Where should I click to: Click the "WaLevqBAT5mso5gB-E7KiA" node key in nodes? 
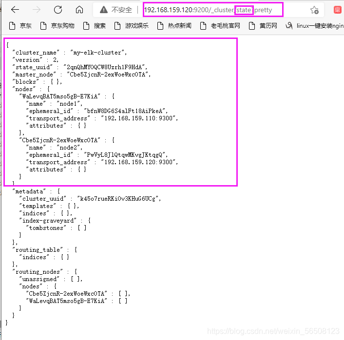click(67, 96)
